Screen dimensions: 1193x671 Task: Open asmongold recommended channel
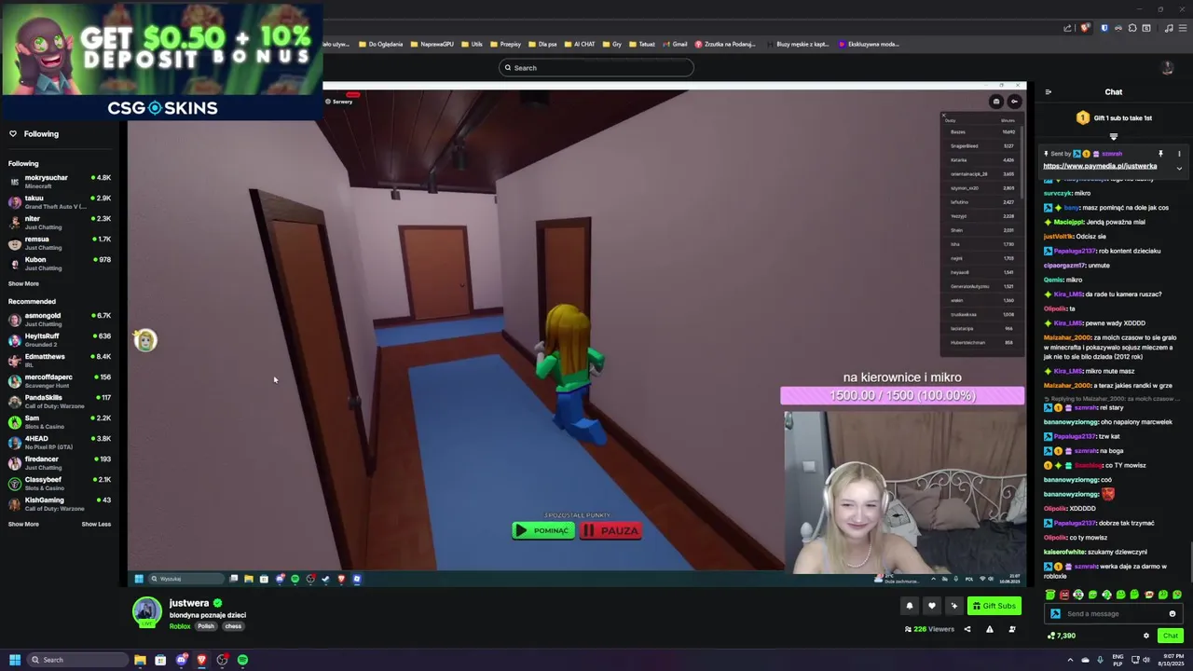[60, 320]
